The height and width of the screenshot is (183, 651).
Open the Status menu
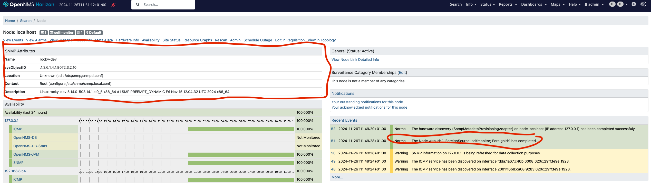(488, 4)
